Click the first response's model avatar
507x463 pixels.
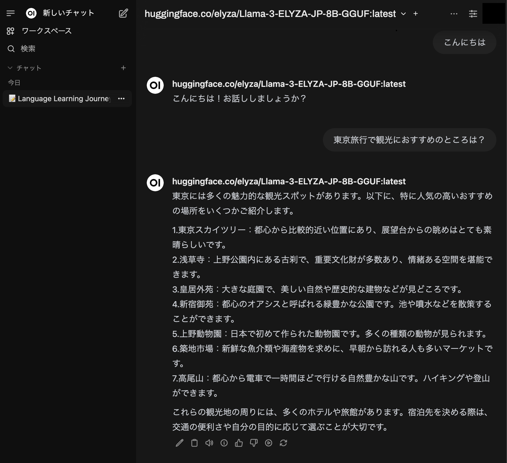pos(155,85)
